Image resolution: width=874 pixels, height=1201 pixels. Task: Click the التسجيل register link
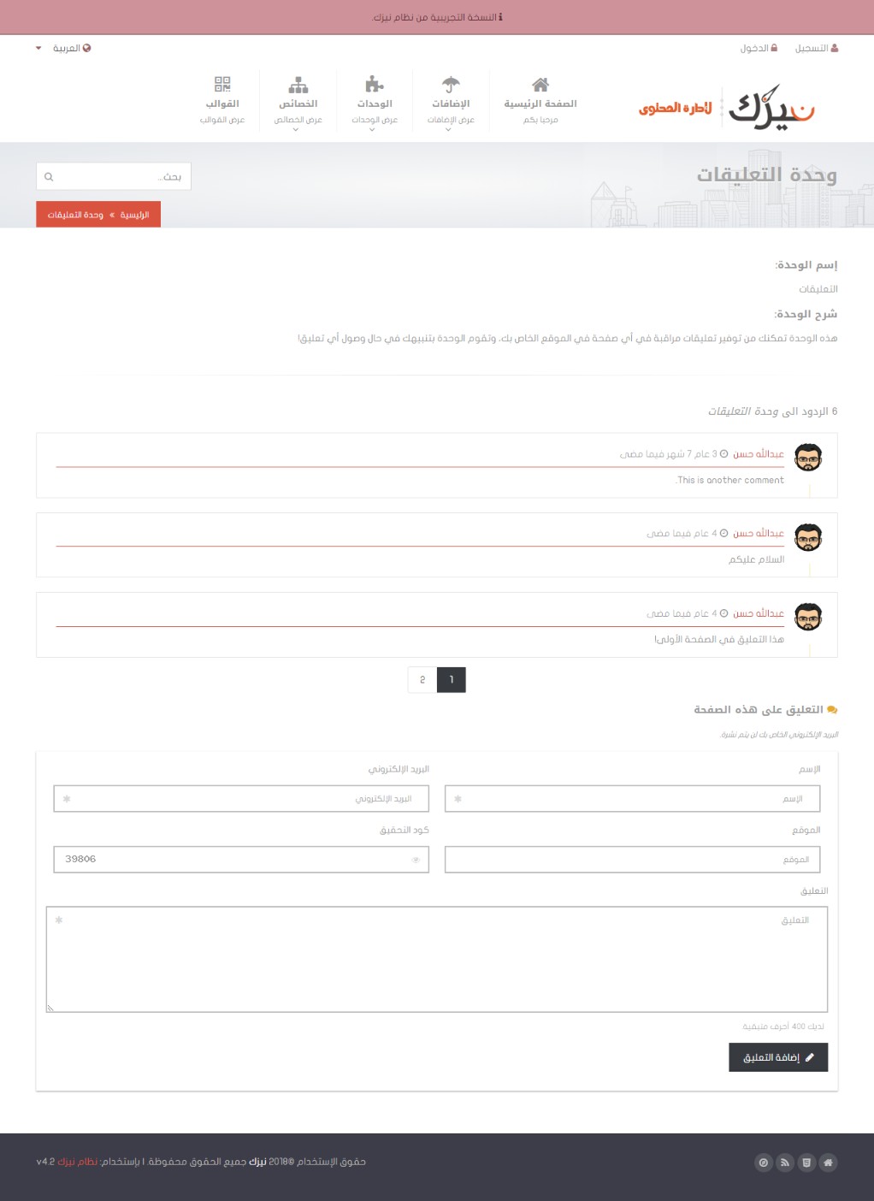click(817, 49)
